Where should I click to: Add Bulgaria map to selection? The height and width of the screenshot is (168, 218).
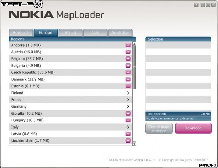128,65
